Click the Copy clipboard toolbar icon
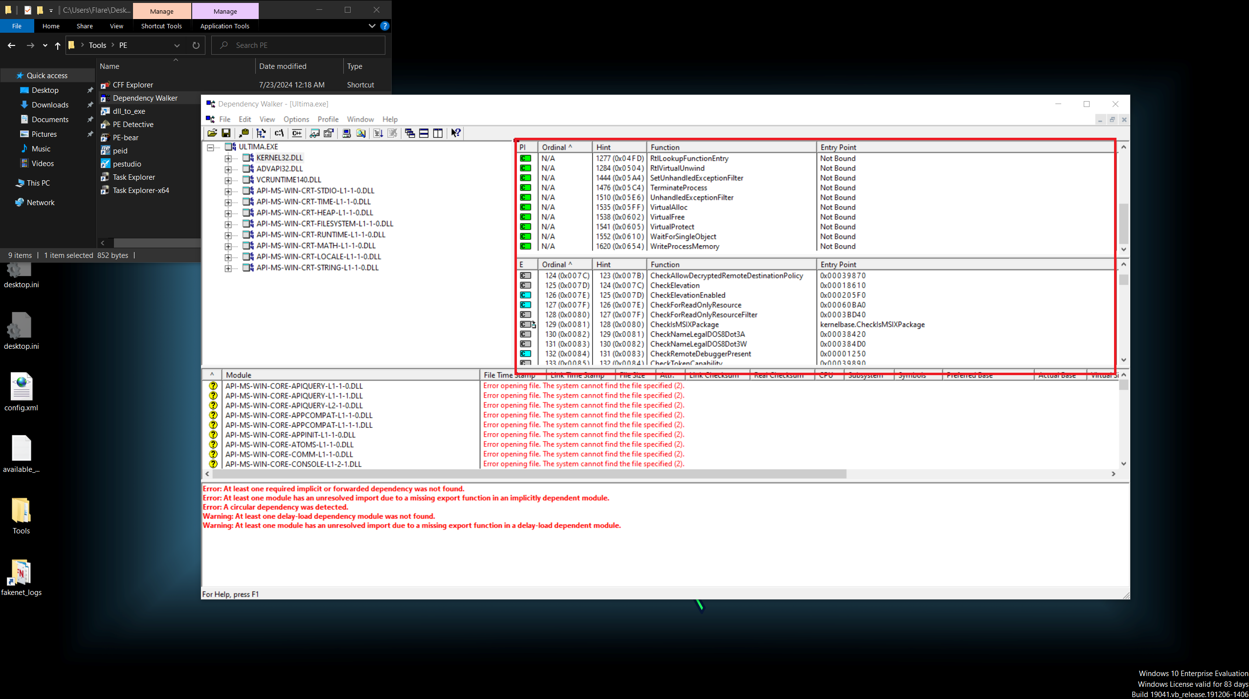The image size is (1249, 699). (244, 133)
